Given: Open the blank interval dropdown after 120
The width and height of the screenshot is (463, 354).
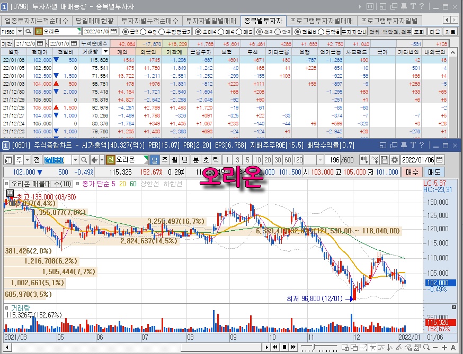Looking at the screenshot, I should (320, 160).
